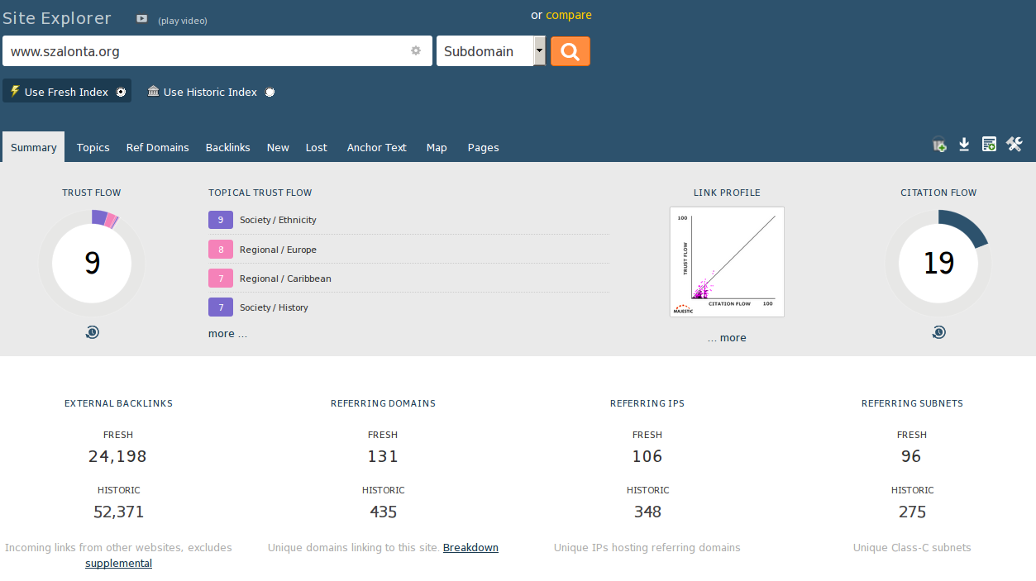Click the compare link

tap(569, 15)
